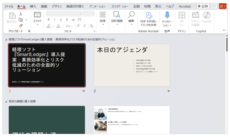The width and height of the screenshot is (230, 137).
Task: Open the Editing (編集) magnifier menu
Action: [131, 19]
